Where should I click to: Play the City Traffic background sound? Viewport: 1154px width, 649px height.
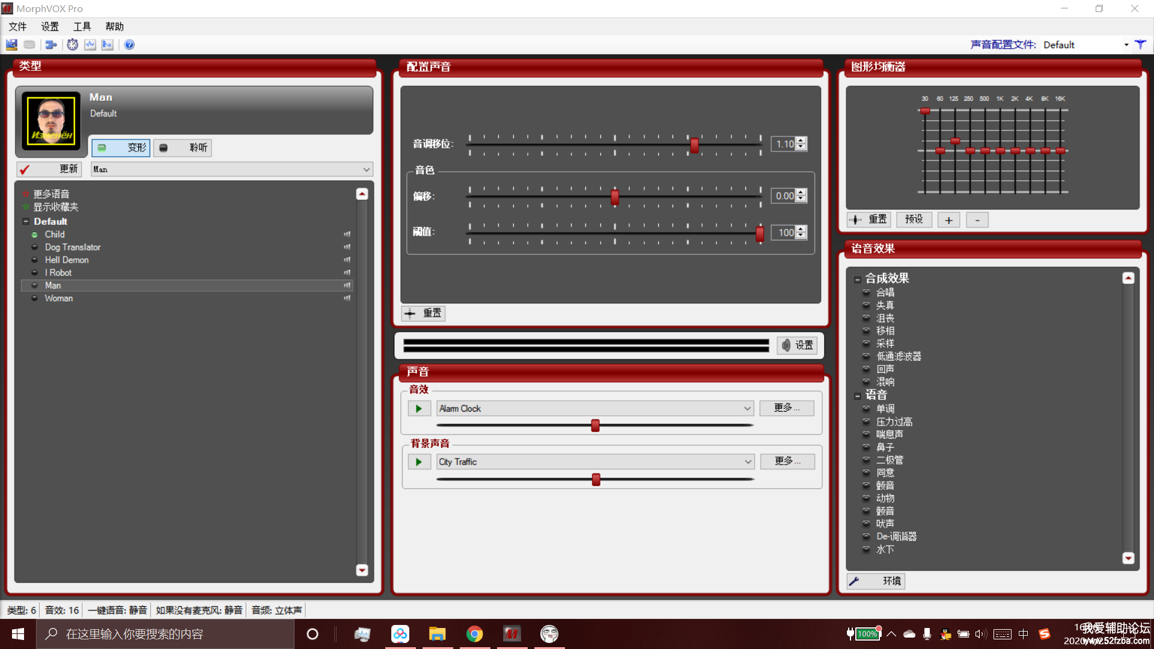click(419, 462)
